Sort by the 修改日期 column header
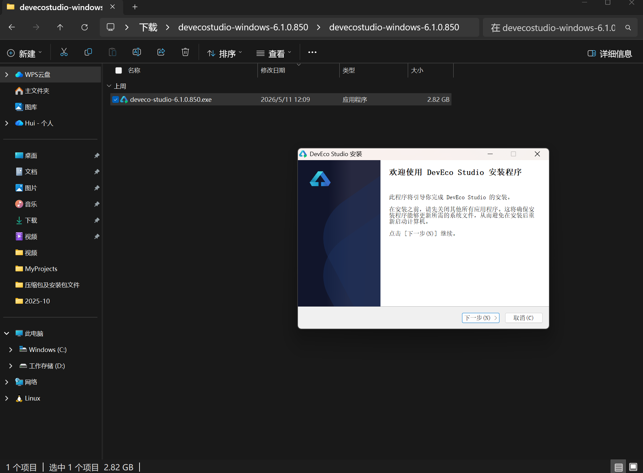The width and height of the screenshot is (643, 473). coord(273,70)
